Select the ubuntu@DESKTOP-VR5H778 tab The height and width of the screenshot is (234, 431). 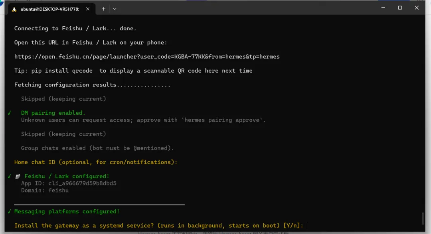[50, 9]
